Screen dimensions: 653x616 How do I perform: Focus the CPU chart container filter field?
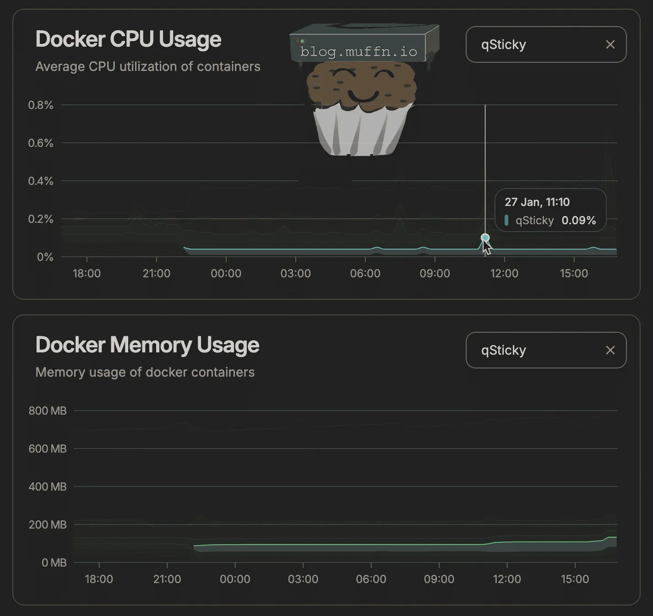[x=536, y=44]
